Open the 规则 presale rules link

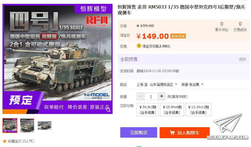242,59
